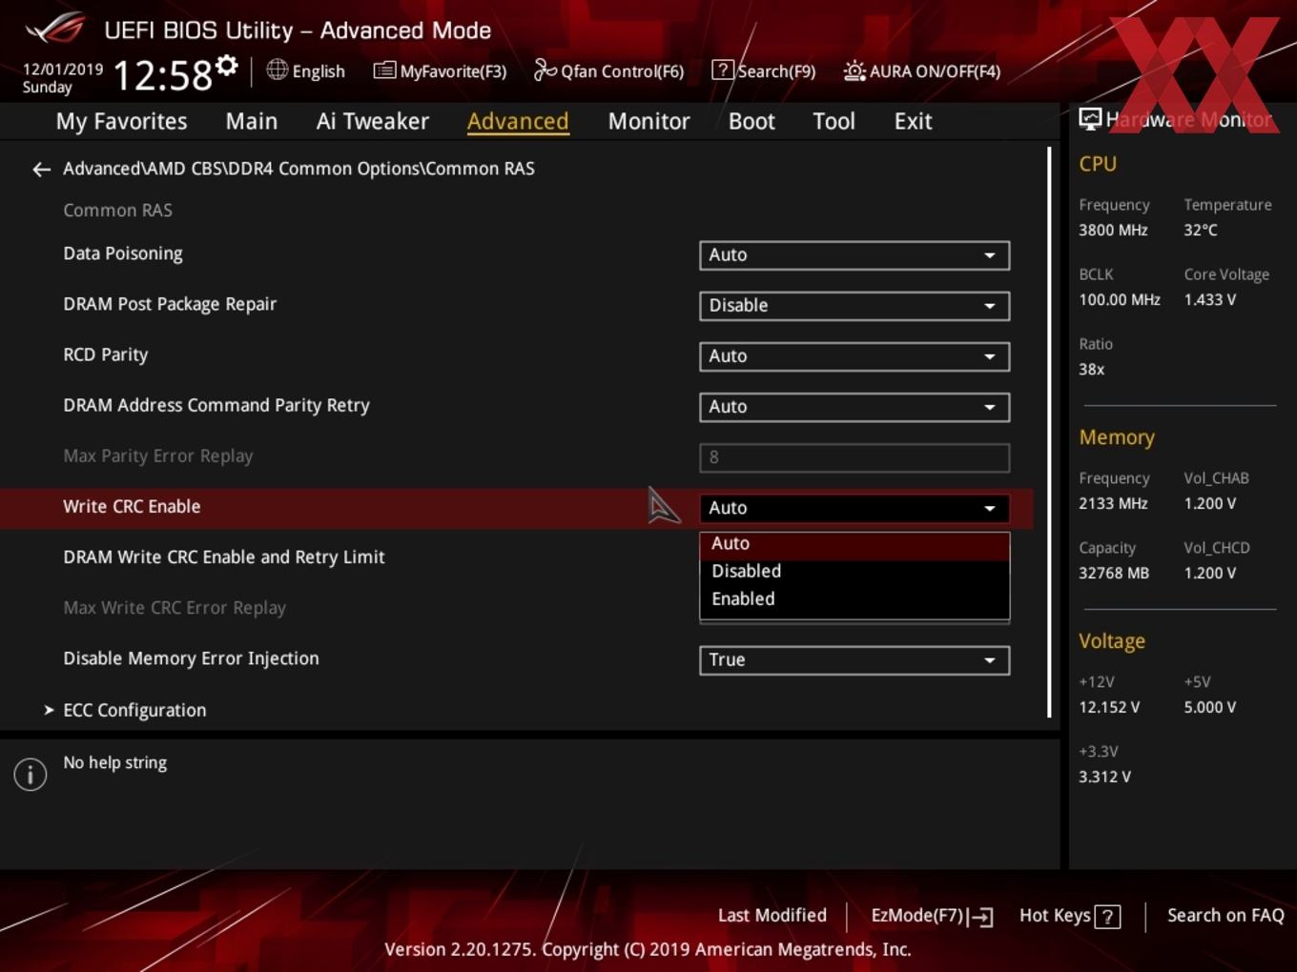This screenshot has width=1297, height=972.
Task: Click the Hardware Monitor display icon
Action: coord(1090,118)
